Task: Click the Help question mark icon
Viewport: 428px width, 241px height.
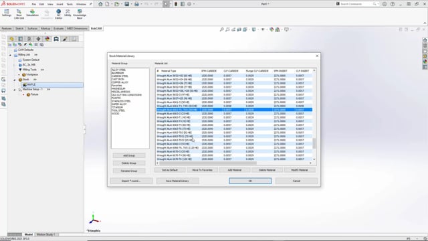Action: 393,4
